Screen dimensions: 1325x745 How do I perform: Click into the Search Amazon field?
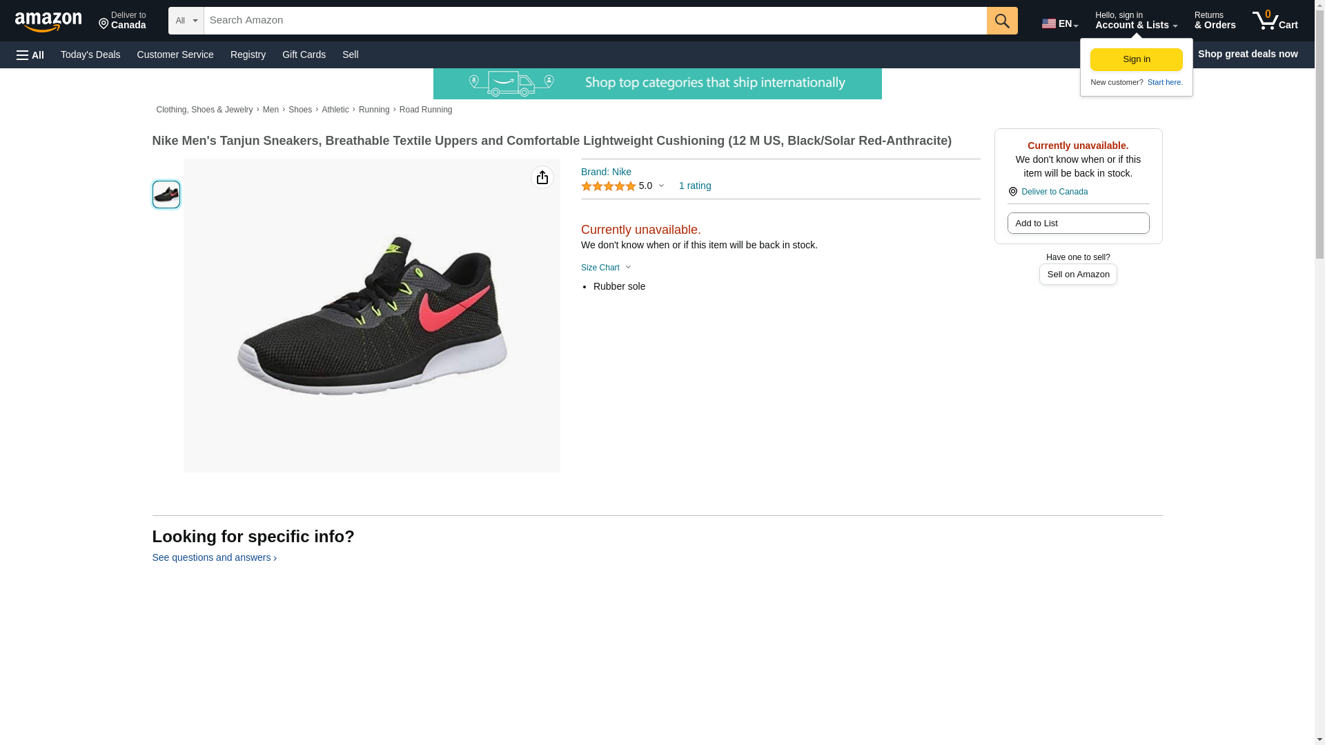(594, 21)
